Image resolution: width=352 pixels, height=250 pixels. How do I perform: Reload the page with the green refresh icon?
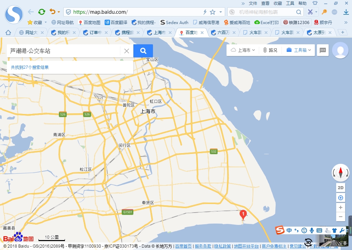point(42,12)
